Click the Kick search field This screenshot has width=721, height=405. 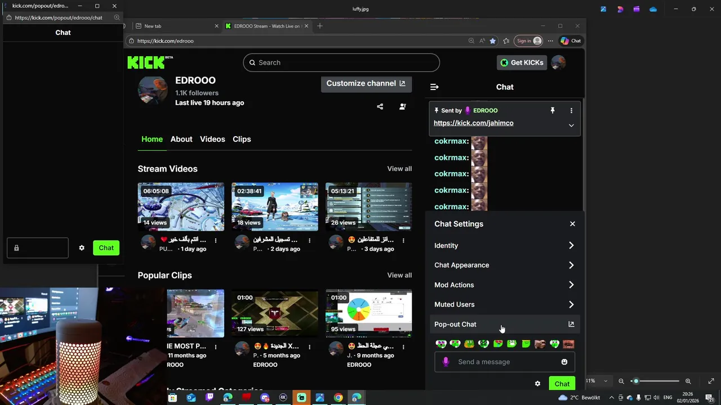341,62
